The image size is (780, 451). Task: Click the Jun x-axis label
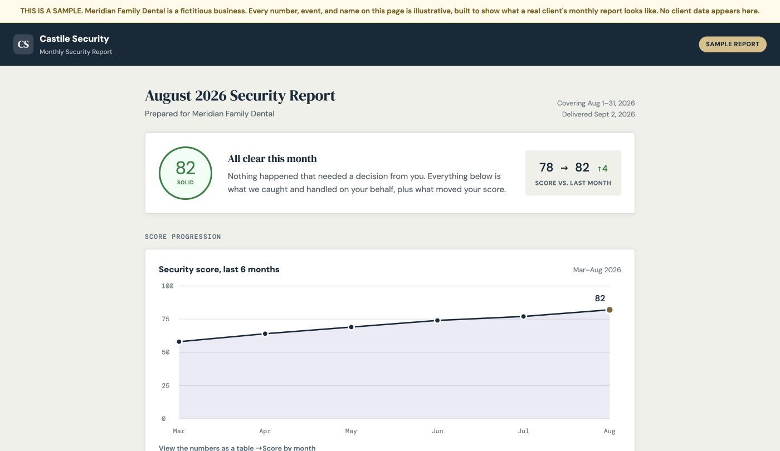(437, 431)
